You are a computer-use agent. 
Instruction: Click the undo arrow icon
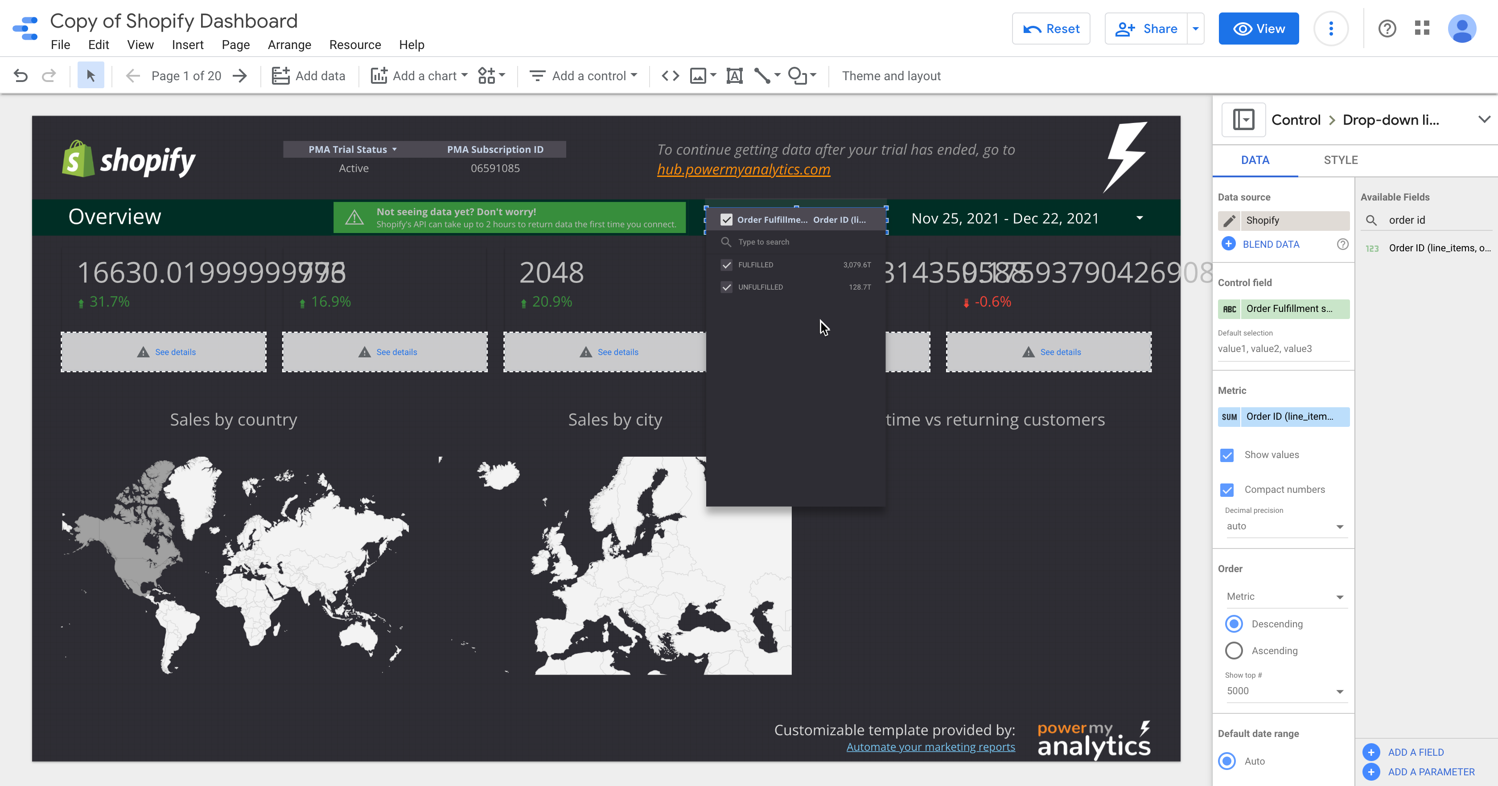[x=21, y=76]
